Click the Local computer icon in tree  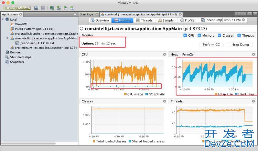(7, 20)
